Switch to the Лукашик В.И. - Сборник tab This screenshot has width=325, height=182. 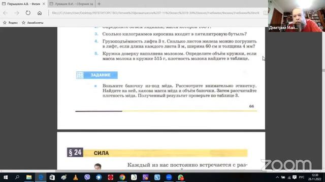[x=71, y=4]
